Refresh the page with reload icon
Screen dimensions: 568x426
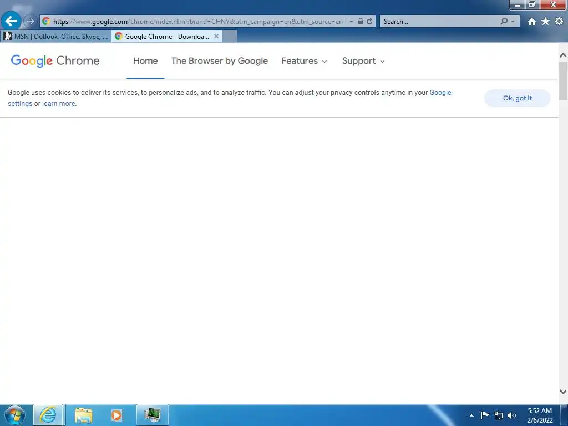click(369, 22)
